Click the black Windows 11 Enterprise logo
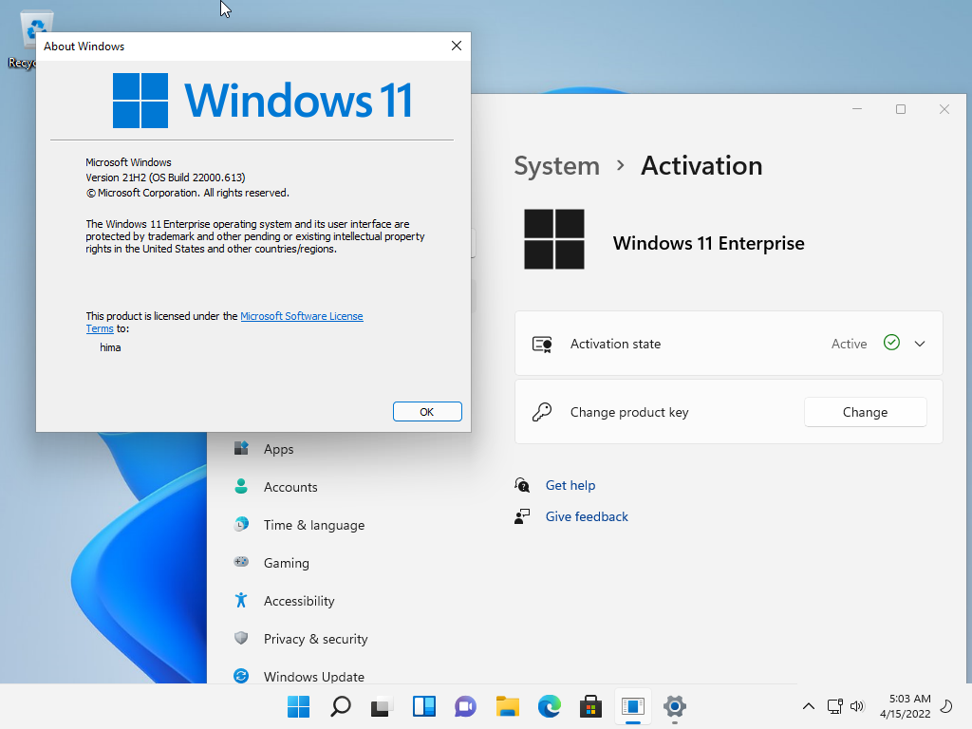 click(x=554, y=239)
